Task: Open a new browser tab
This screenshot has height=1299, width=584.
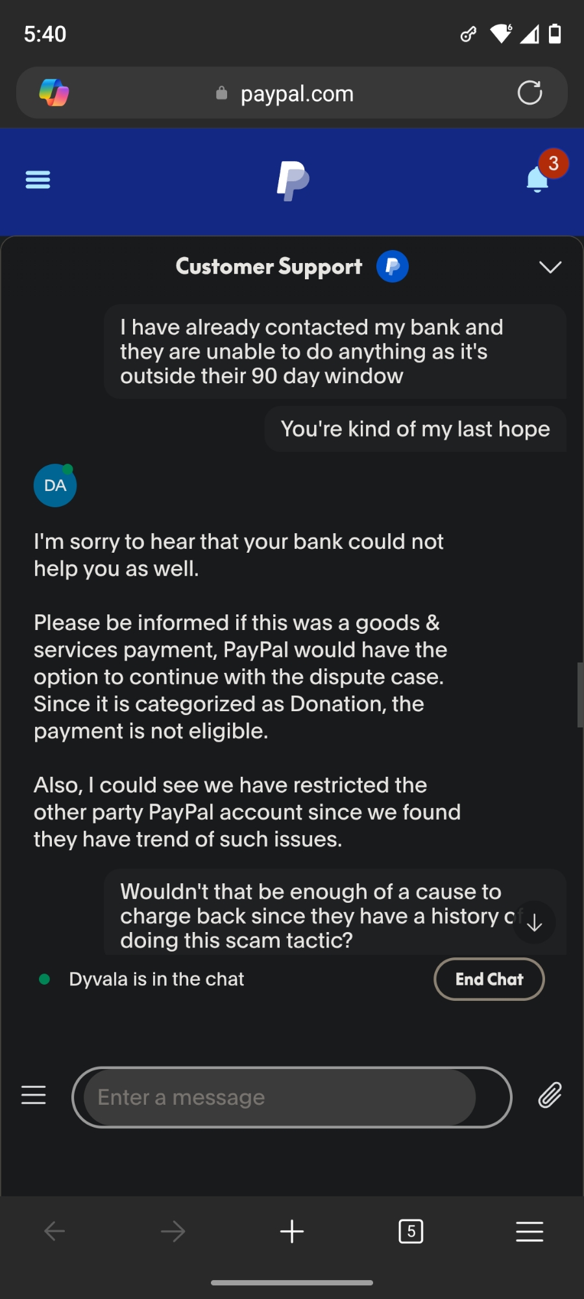Action: pyautogui.click(x=292, y=1231)
